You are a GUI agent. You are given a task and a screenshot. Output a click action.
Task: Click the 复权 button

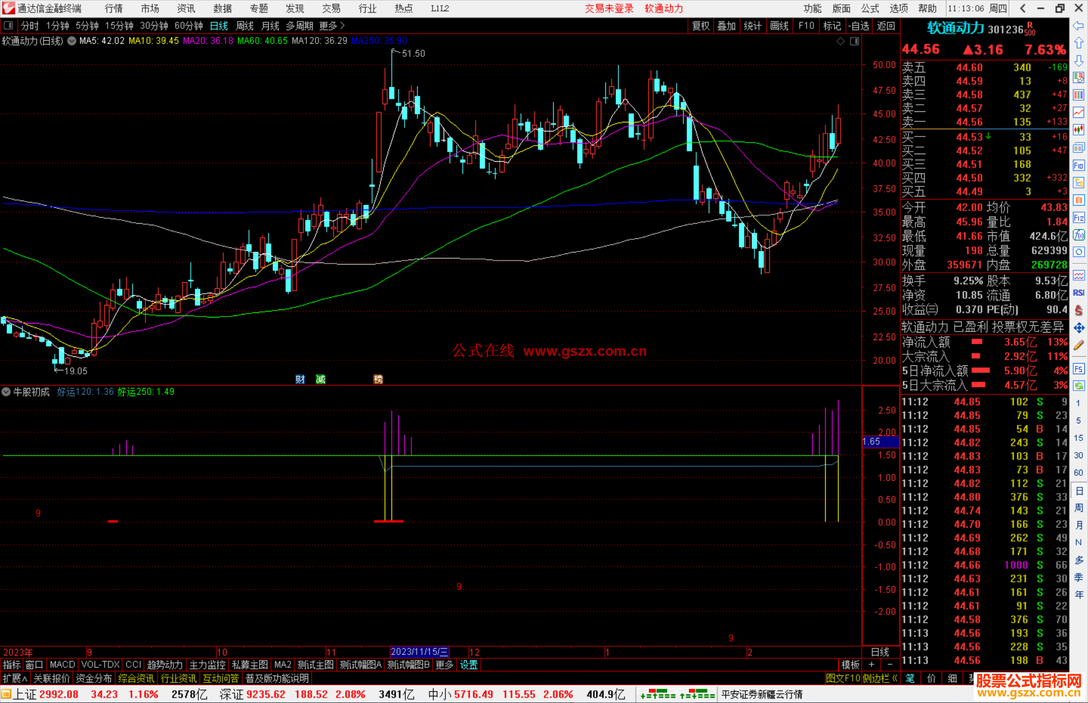[700, 26]
